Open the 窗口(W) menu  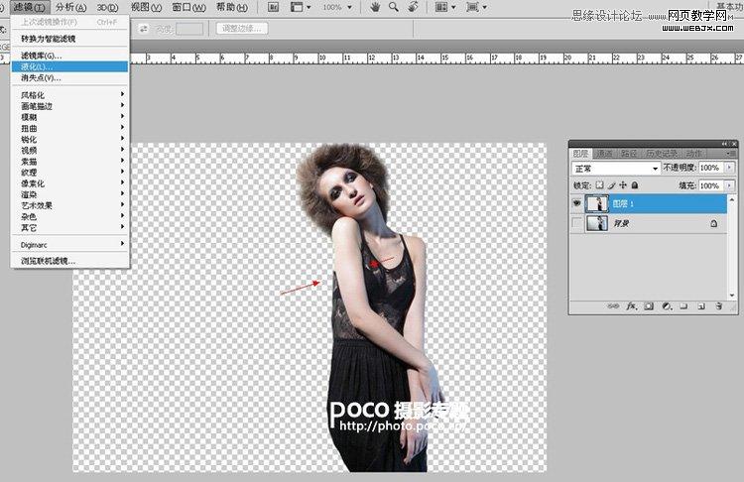point(188,8)
